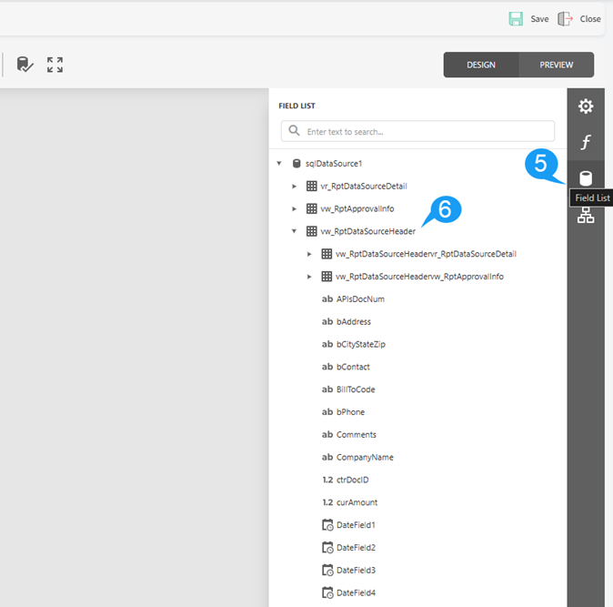Open the Field List database icon
This screenshot has width=613, height=607.
coord(586,178)
